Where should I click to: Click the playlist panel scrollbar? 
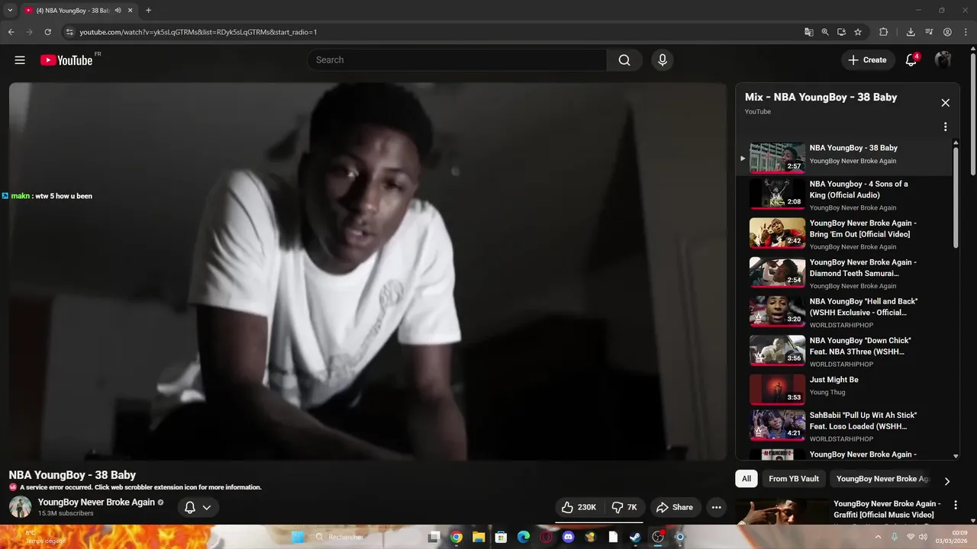(956, 198)
